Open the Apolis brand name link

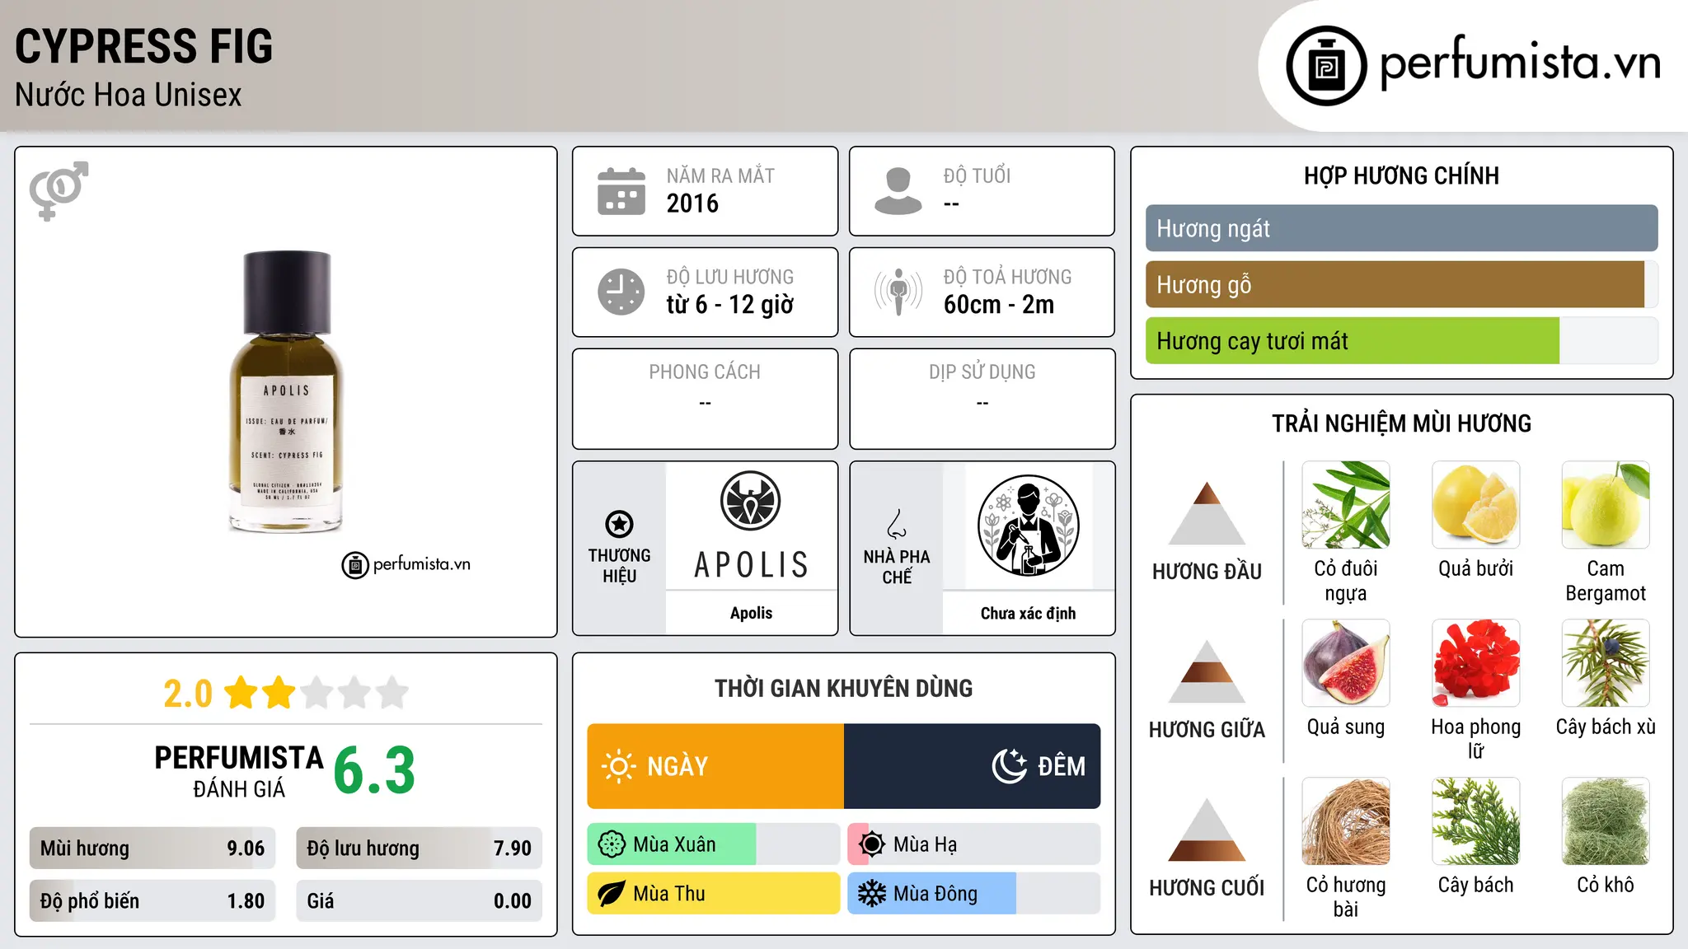(x=751, y=613)
